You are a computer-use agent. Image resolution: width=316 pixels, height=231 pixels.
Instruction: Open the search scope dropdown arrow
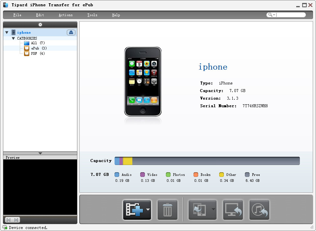tap(274, 15)
